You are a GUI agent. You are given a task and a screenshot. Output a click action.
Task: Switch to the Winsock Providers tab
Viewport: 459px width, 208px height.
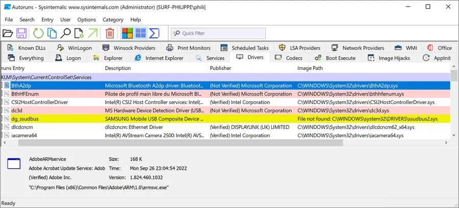coord(129,48)
